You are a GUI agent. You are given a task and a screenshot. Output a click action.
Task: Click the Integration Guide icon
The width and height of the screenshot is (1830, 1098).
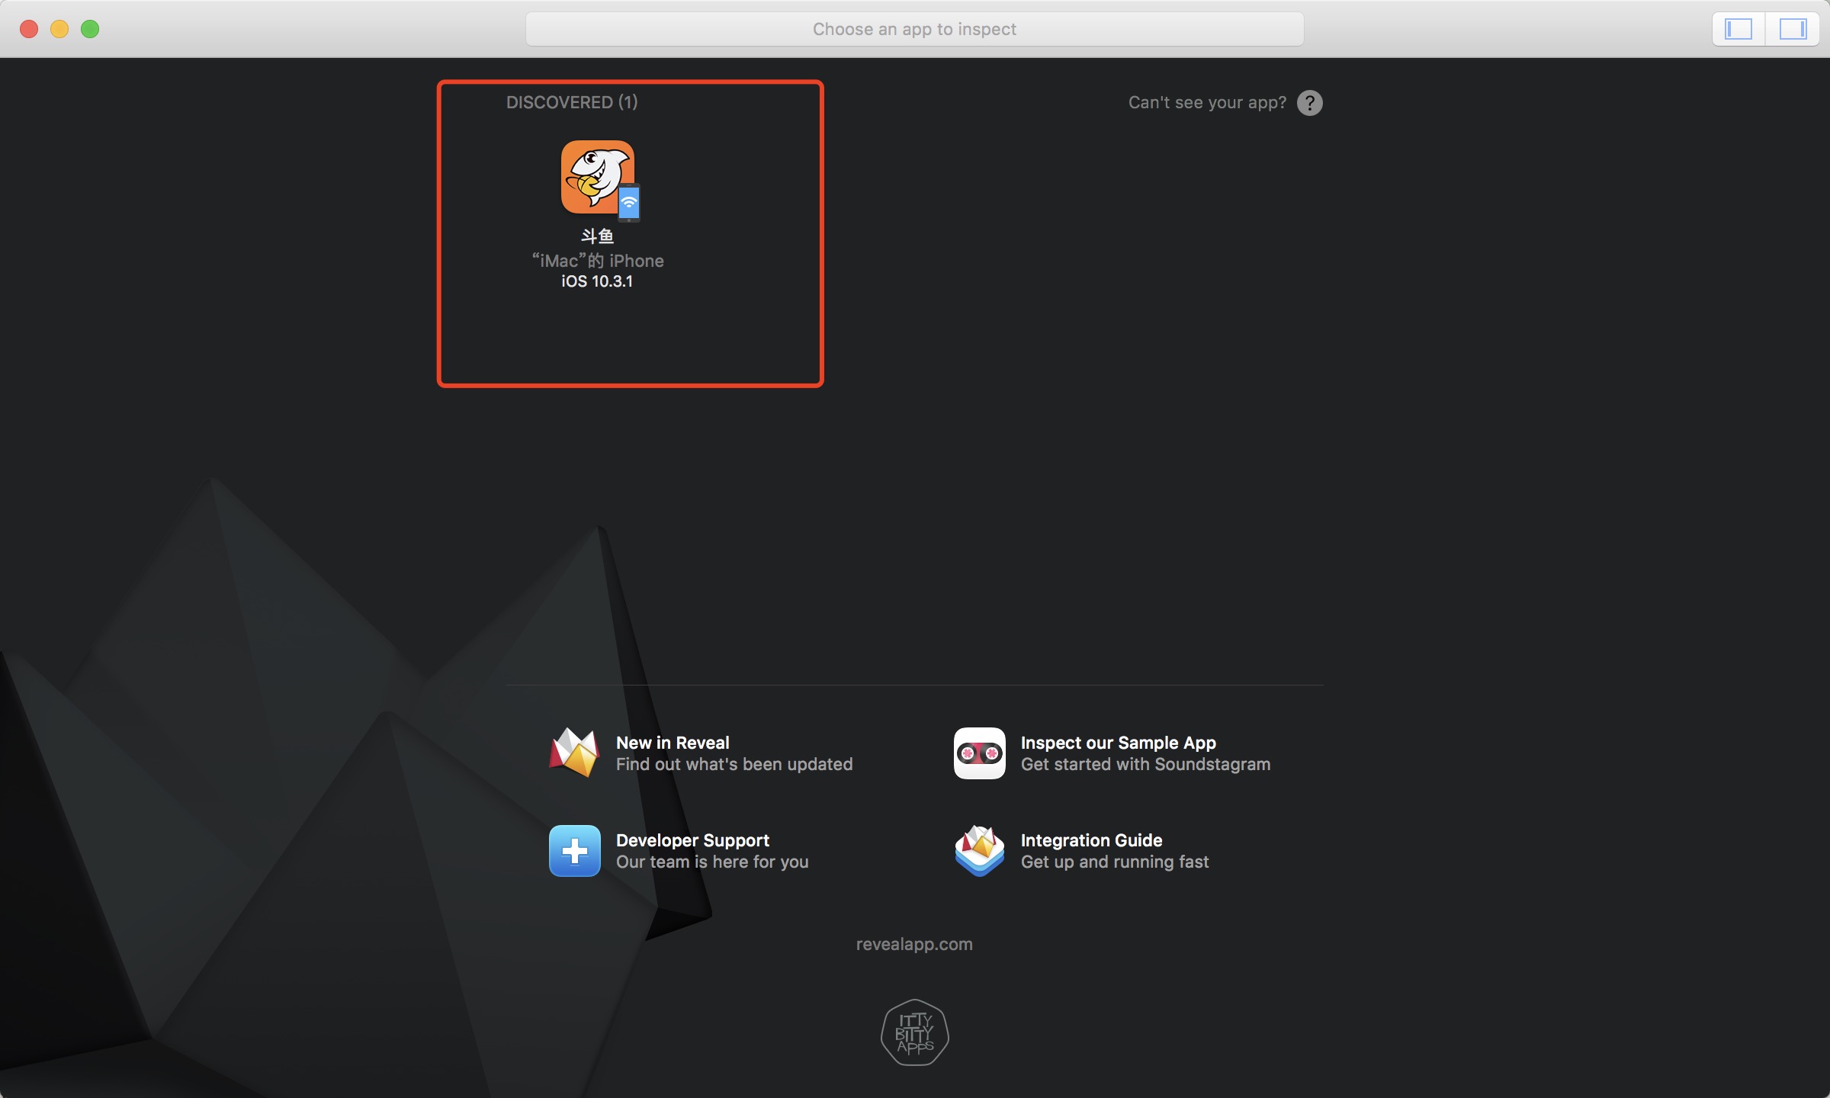[x=979, y=851]
